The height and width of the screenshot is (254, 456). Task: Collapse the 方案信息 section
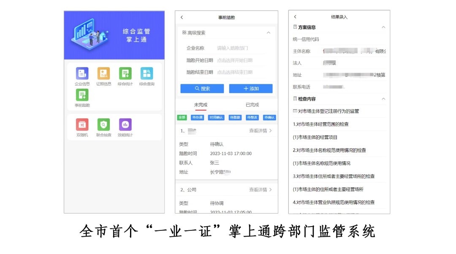[383, 27]
